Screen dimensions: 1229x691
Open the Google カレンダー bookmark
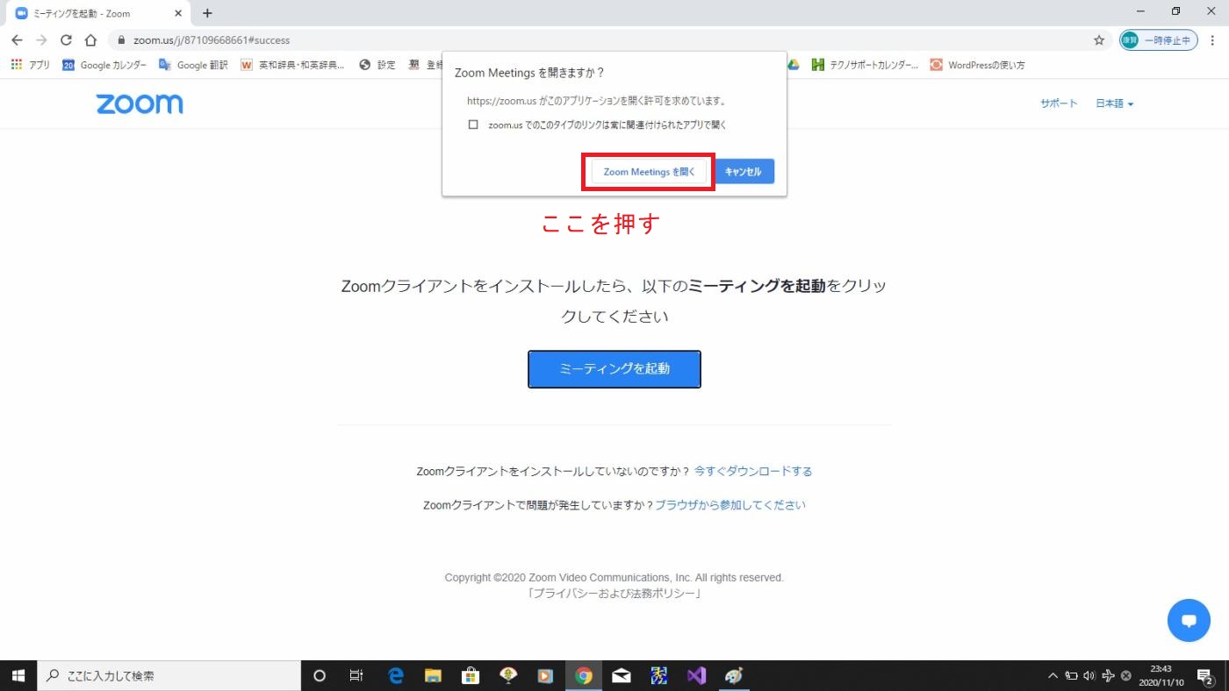(x=104, y=65)
